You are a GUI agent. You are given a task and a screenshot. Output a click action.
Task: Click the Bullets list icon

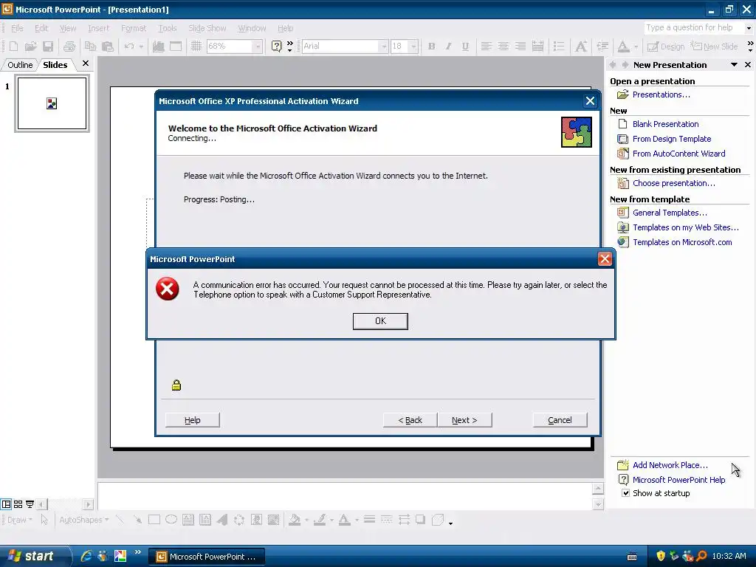pyautogui.click(x=558, y=47)
